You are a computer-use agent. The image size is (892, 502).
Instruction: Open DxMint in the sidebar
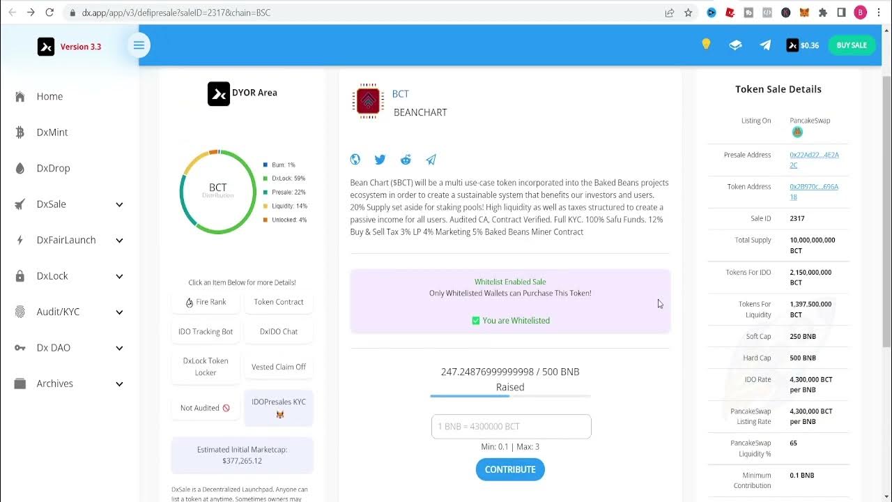[52, 132]
